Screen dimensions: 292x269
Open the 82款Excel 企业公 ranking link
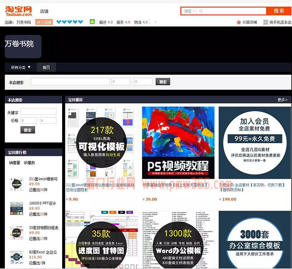43,252
